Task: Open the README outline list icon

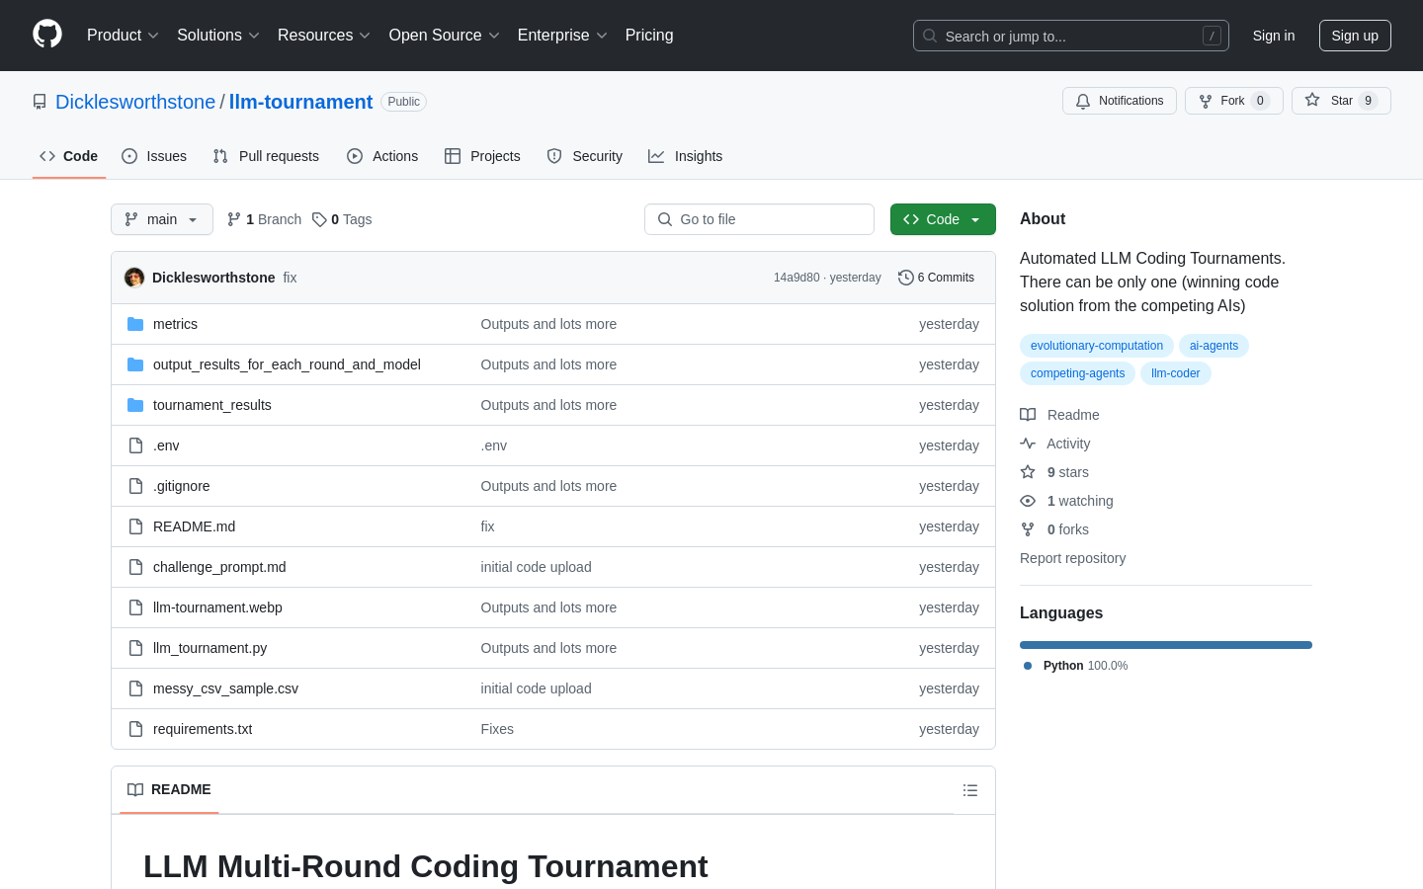Action: (970, 790)
